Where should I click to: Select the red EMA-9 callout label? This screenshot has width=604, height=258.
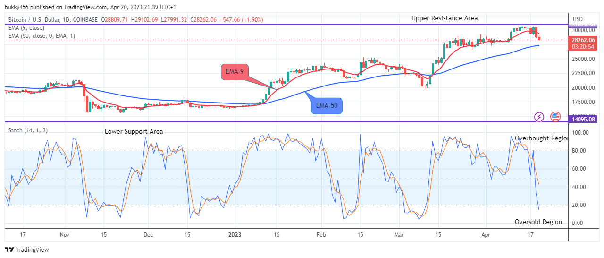(x=235, y=72)
